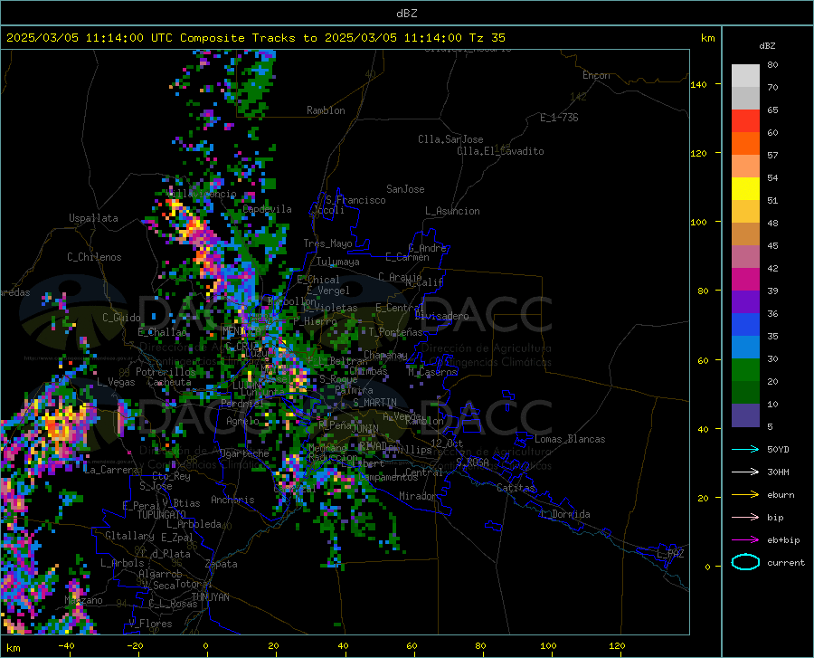Select the blue 35 dBZ color swatch

(x=745, y=325)
